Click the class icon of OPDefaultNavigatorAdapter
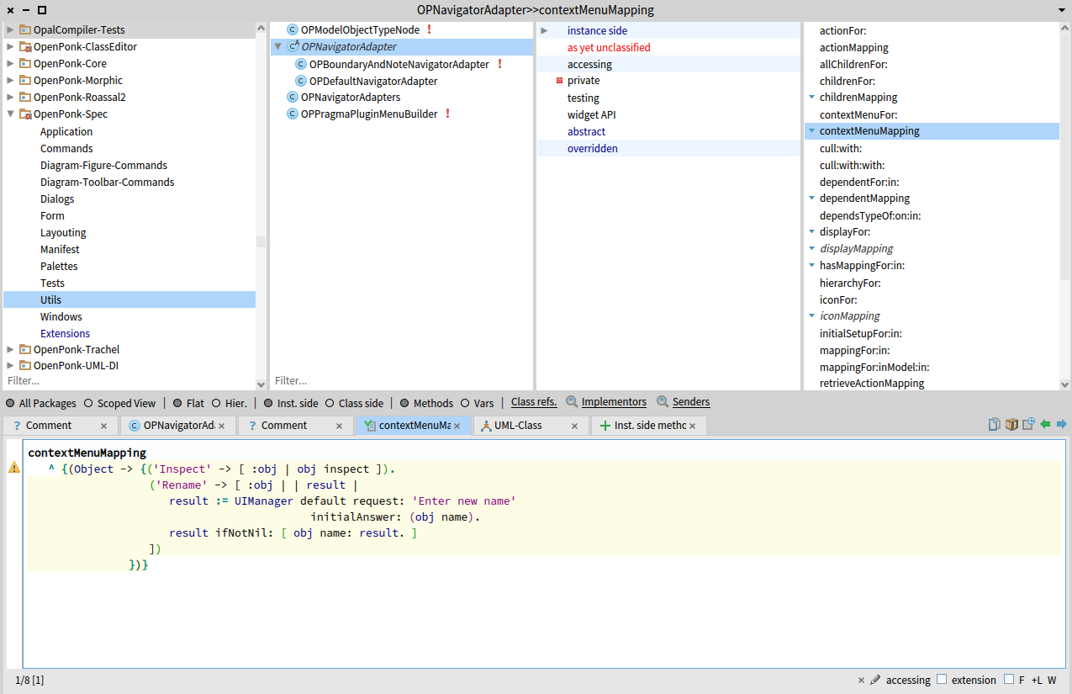1072x694 pixels. pyautogui.click(x=301, y=81)
